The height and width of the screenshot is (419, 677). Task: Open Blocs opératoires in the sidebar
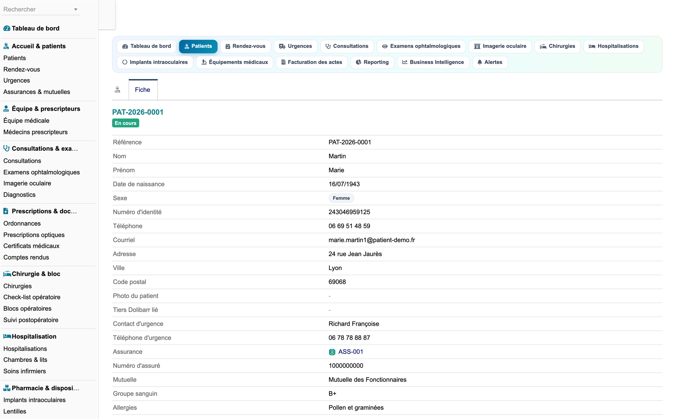pos(27,309)
